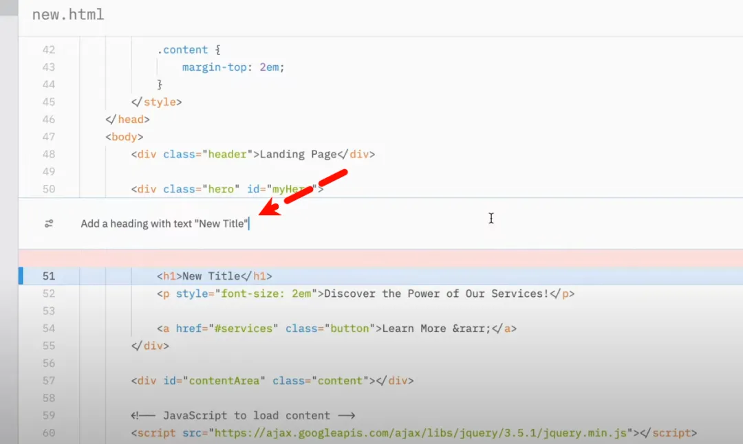
Task: Click the "hero" class value on line 50
Action: pos(221,189)
